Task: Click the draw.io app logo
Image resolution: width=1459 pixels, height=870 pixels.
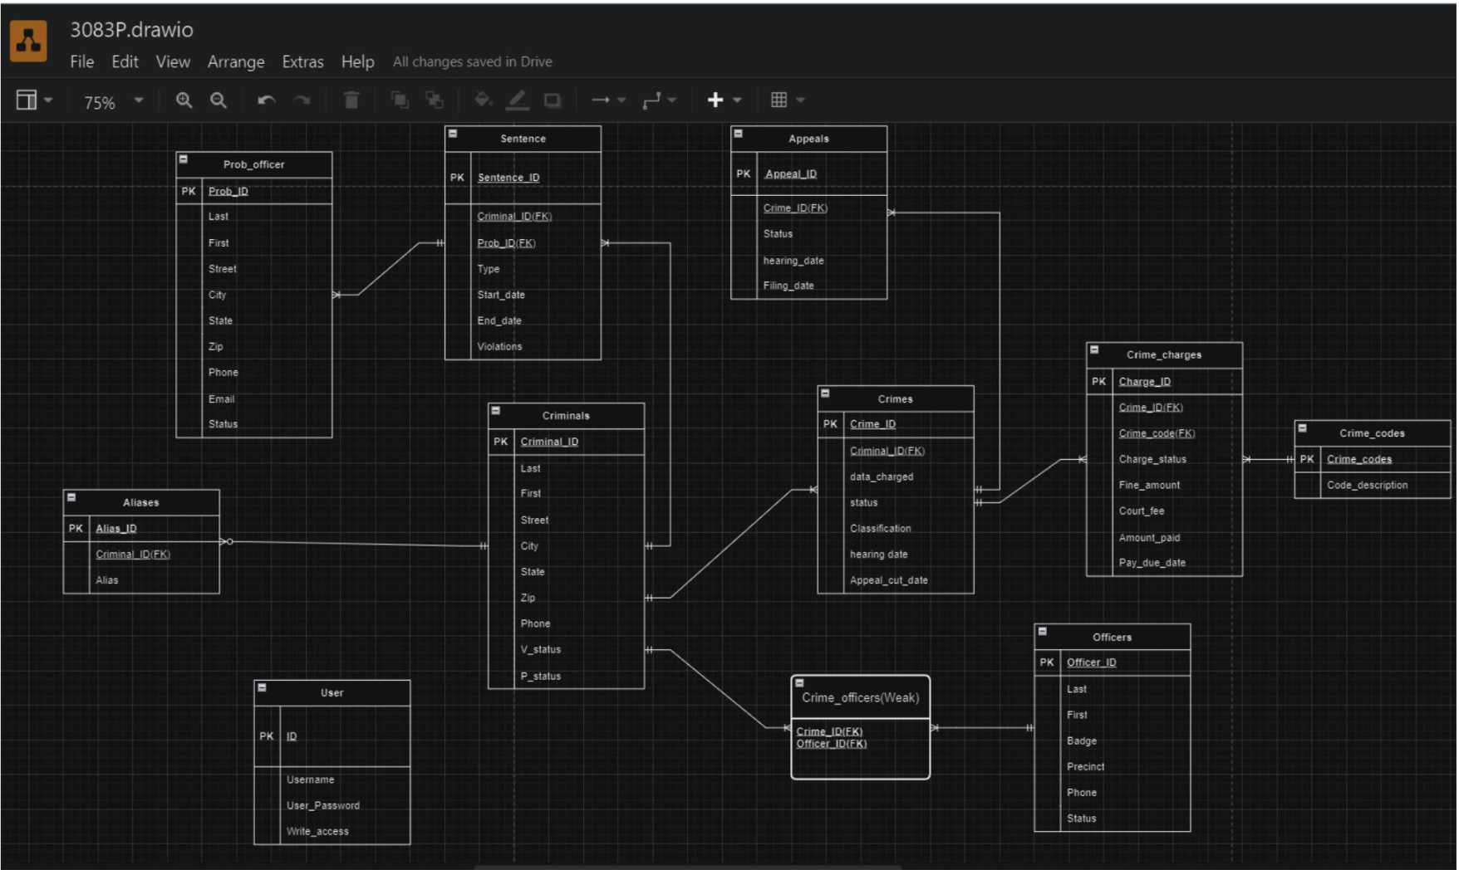Action: pyautogui.click(x=28, y=41)
